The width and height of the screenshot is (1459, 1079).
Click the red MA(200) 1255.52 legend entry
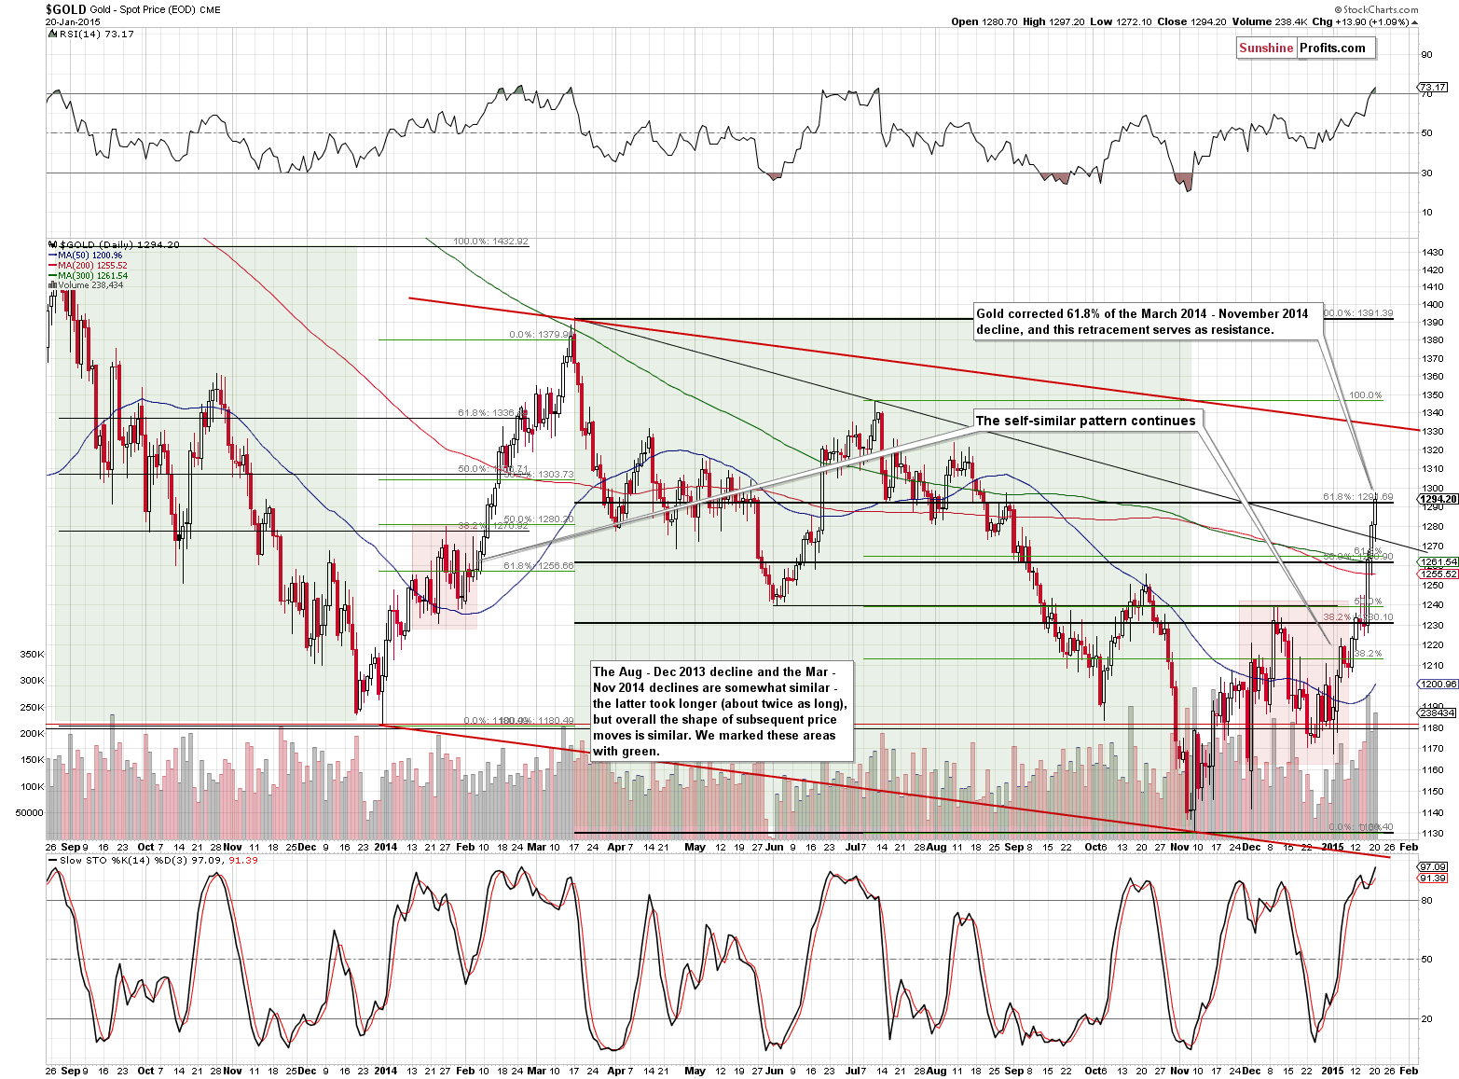(x=87, y=266)
